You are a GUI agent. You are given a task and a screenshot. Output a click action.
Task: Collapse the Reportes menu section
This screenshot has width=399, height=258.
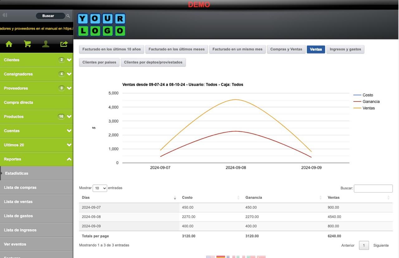[x=69, y=159]
